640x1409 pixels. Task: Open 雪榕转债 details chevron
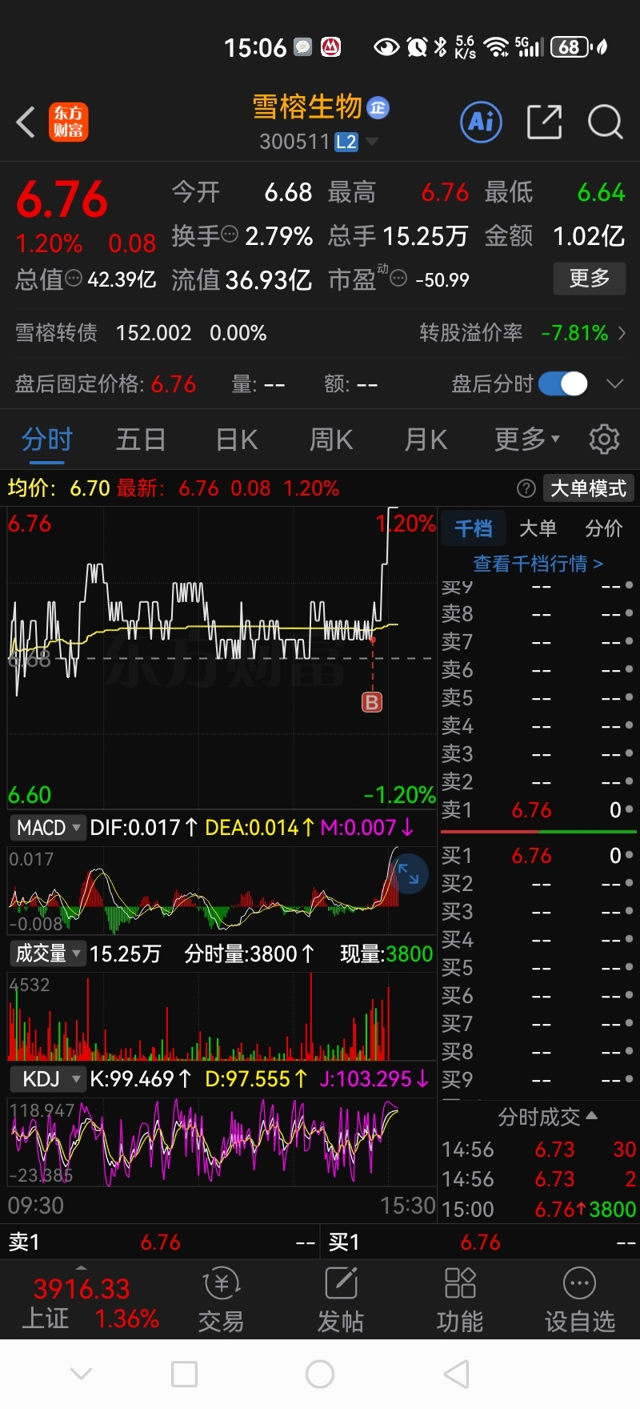(622, 333)
